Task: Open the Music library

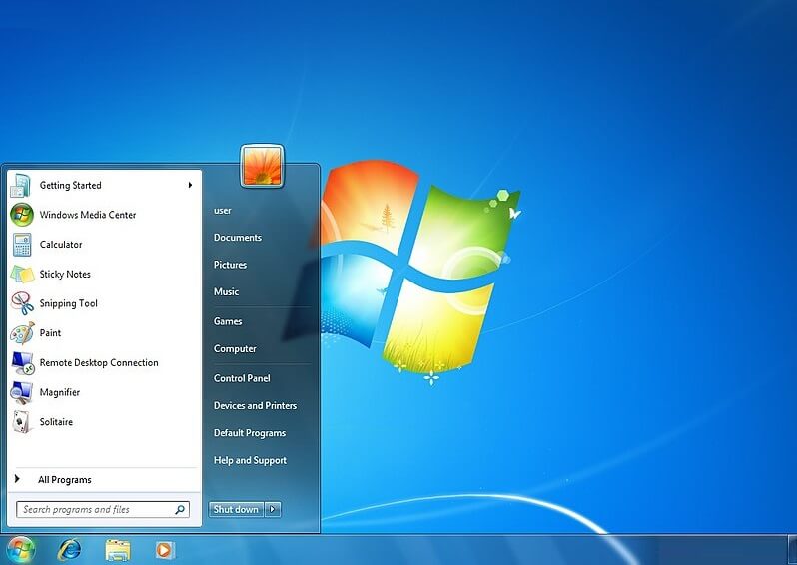Action: click(x=226, y=292)
